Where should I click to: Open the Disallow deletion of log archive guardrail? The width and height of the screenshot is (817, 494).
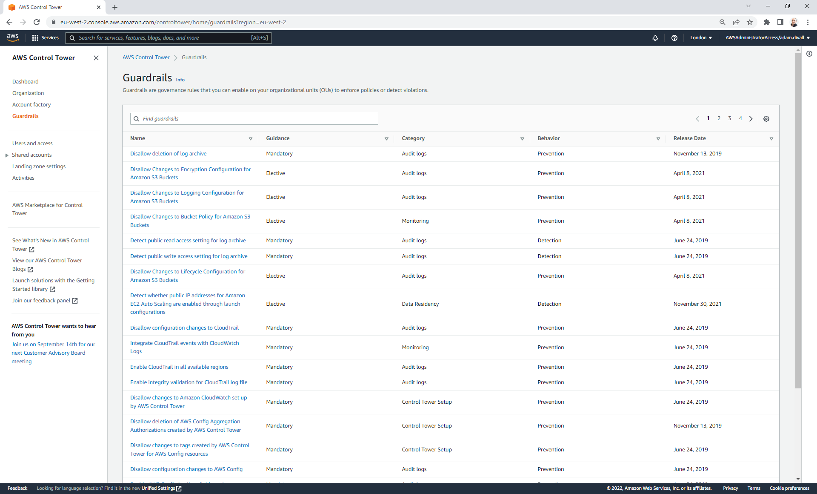169,153
